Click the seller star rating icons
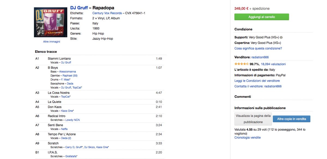Viewport: 327px width, 159px height. pos(241,64)
